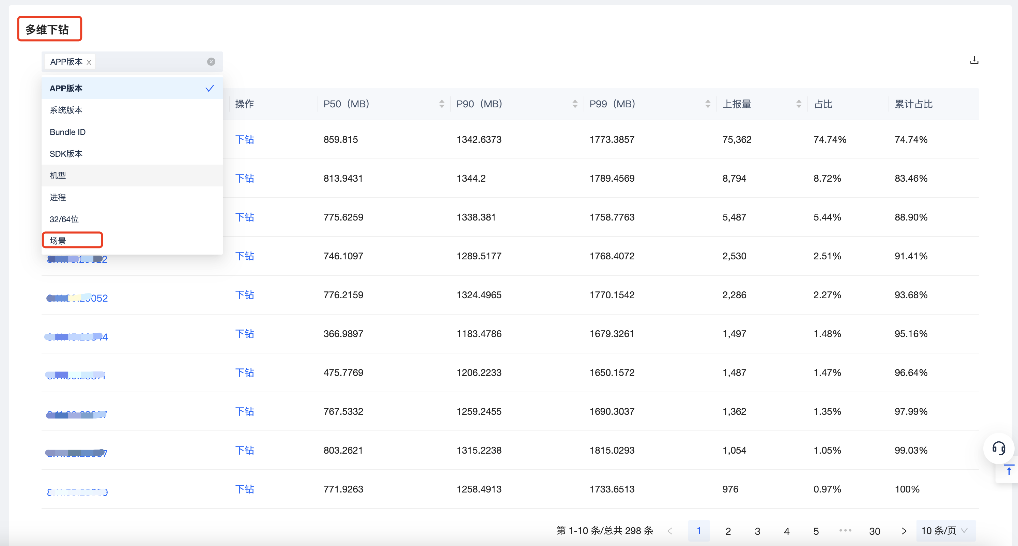Clear all selected dimensions icon
Image resolution: width=1018 pixels, height=546 pixels.
coord(211,62)
